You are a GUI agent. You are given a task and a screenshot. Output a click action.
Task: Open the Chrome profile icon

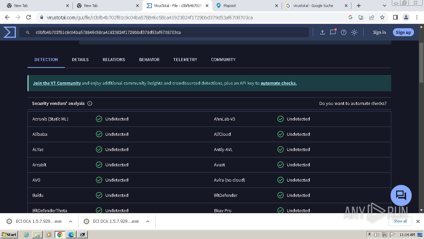point(406,17)
